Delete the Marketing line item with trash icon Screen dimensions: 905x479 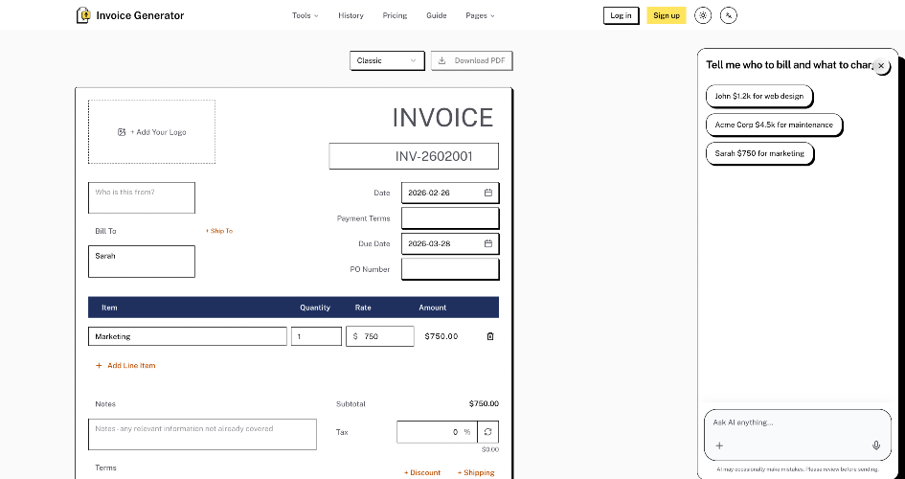tap(490, 336)
